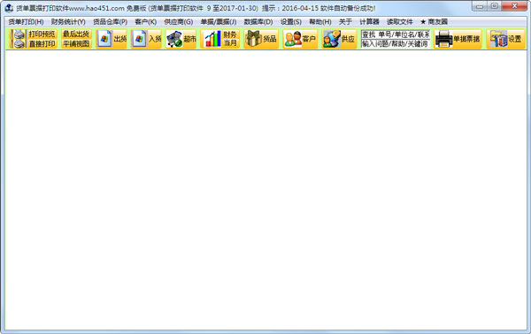This screenshot has width=531, height=334.
Task: Click the 查找 单号/单位名 search field
Action: click(396, 34)
